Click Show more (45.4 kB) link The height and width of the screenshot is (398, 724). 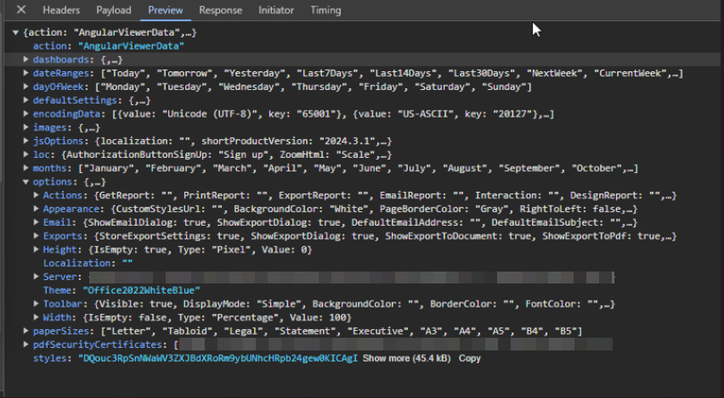pos(406,358)
